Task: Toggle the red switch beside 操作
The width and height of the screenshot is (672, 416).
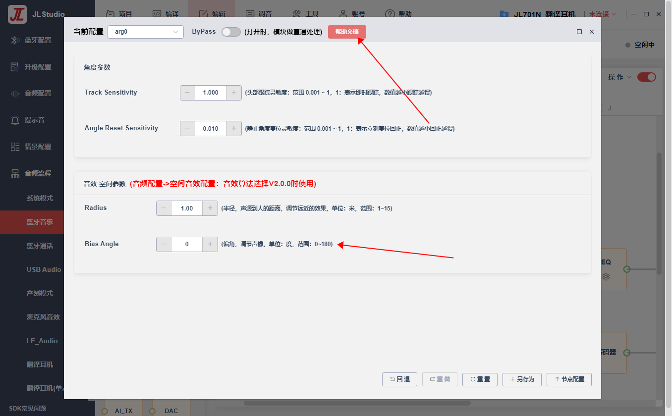Action: (647, 77)
